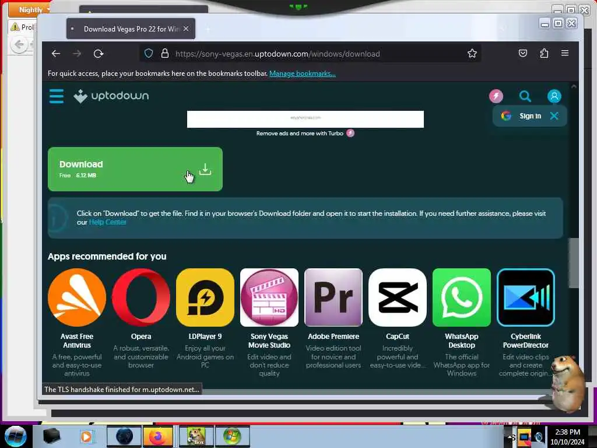Screen dimensions: 597x448
Task: Follow the Help Center link
Action: tap(107, 222)
